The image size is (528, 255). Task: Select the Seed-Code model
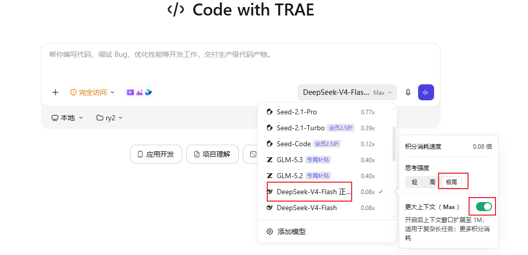[325, 144]
